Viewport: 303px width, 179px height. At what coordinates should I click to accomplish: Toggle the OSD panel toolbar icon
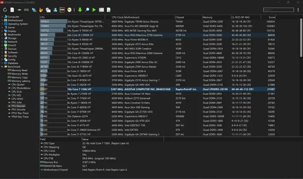[x=62, y=10]
